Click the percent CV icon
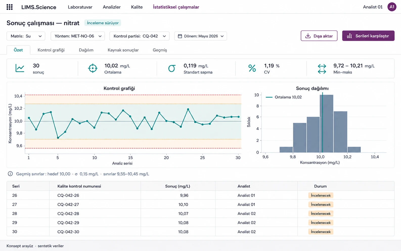 (x=252, y=68)
